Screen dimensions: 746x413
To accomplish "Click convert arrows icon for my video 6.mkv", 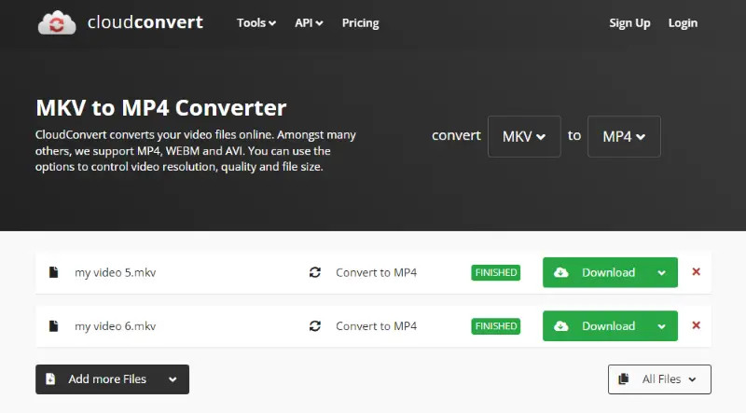I will (315, 326).
